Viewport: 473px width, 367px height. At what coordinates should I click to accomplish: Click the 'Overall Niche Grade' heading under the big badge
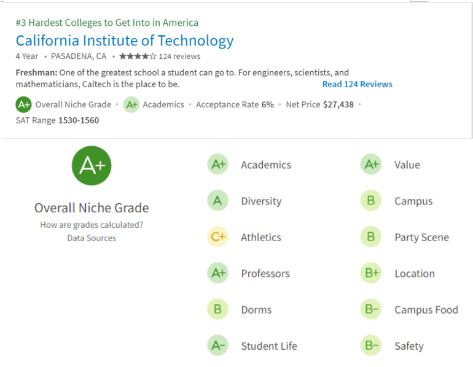[x=92, y=208]
